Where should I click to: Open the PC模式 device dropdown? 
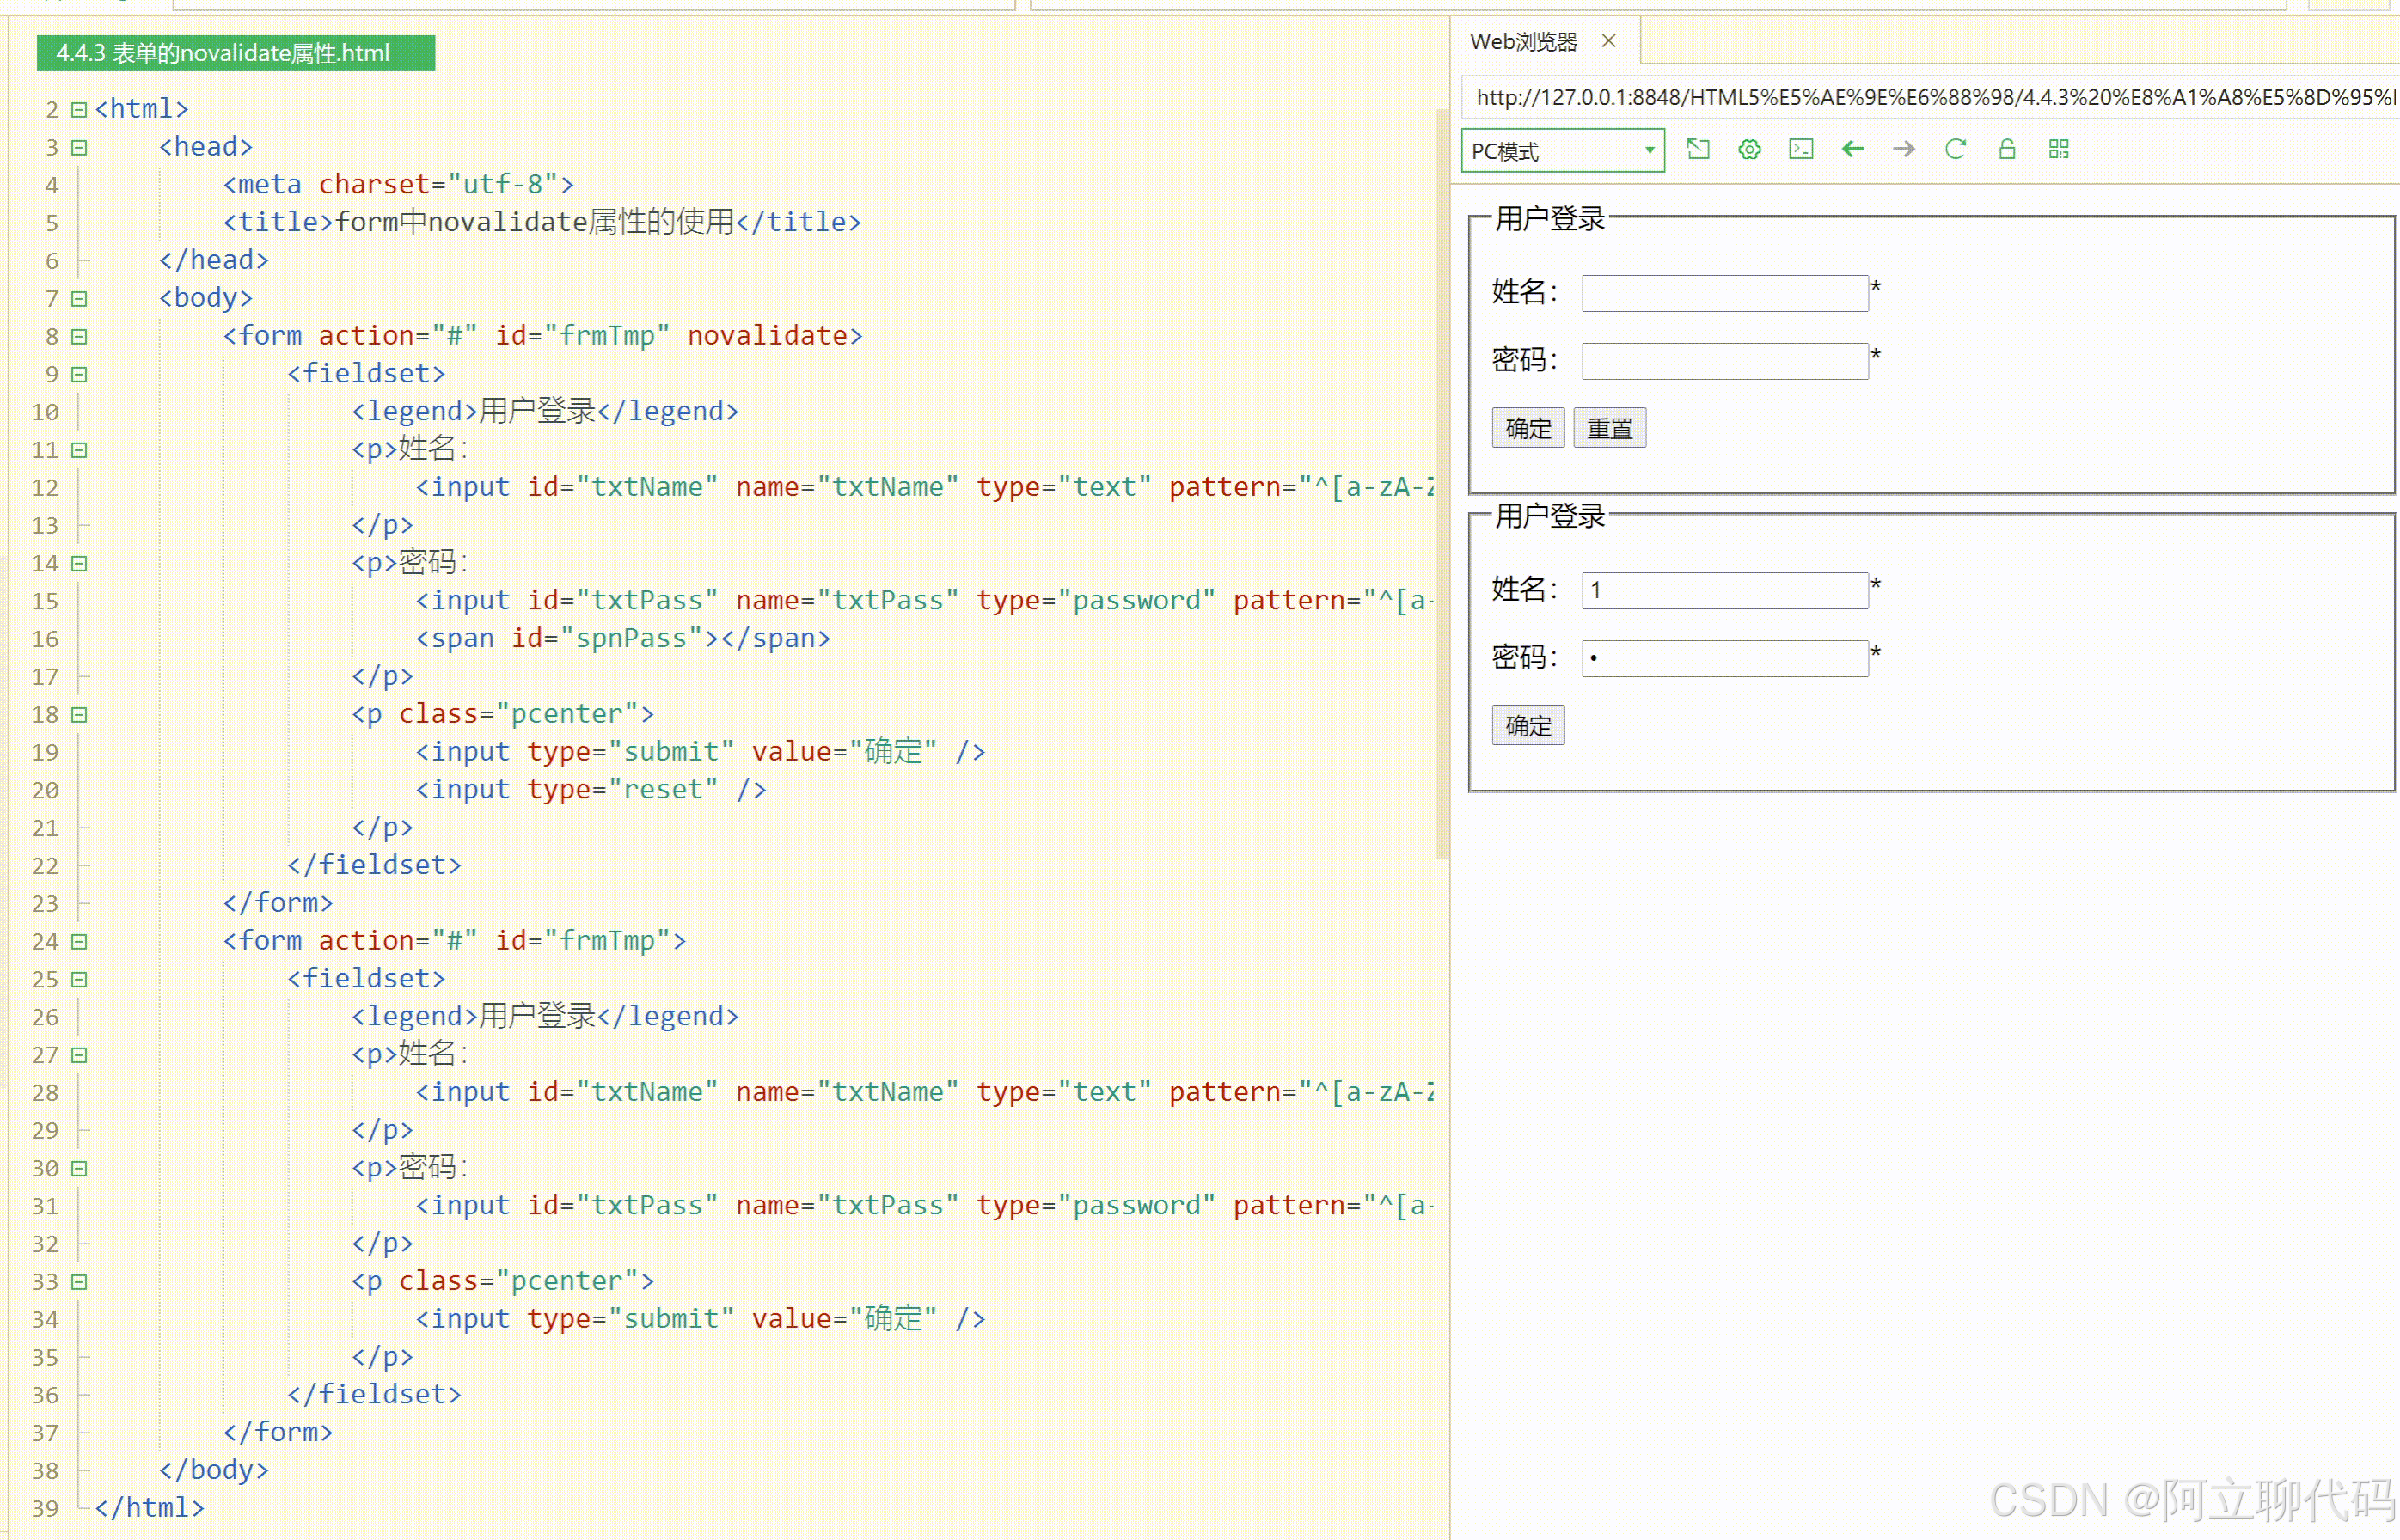pos(1562,151)
